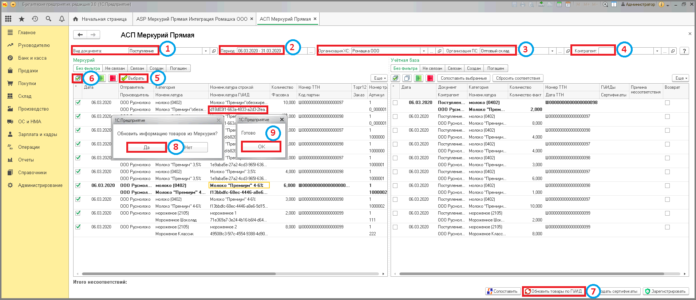Click the Зарегистрировать button

click(x=665, y=291)
